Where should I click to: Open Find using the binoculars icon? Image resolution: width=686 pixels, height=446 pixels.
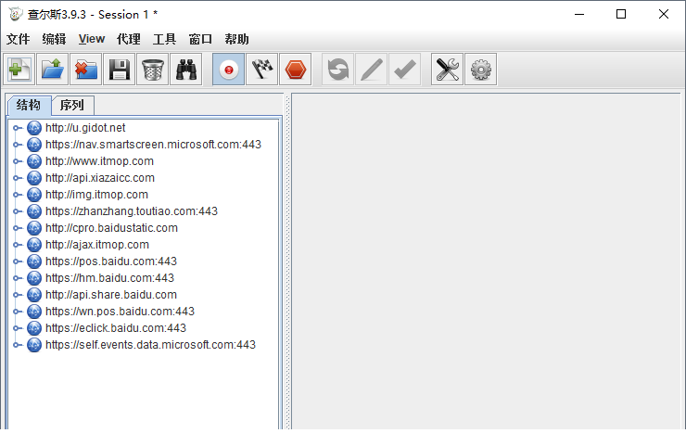click(x=186, y=70)
